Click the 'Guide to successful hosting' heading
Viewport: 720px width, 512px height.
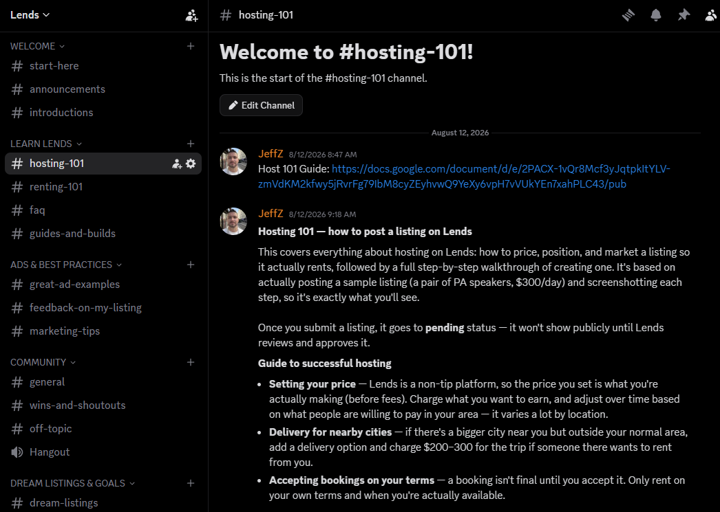click(x=325, y=364)
